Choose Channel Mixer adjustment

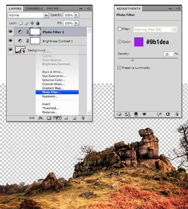(x=53, y=84)
